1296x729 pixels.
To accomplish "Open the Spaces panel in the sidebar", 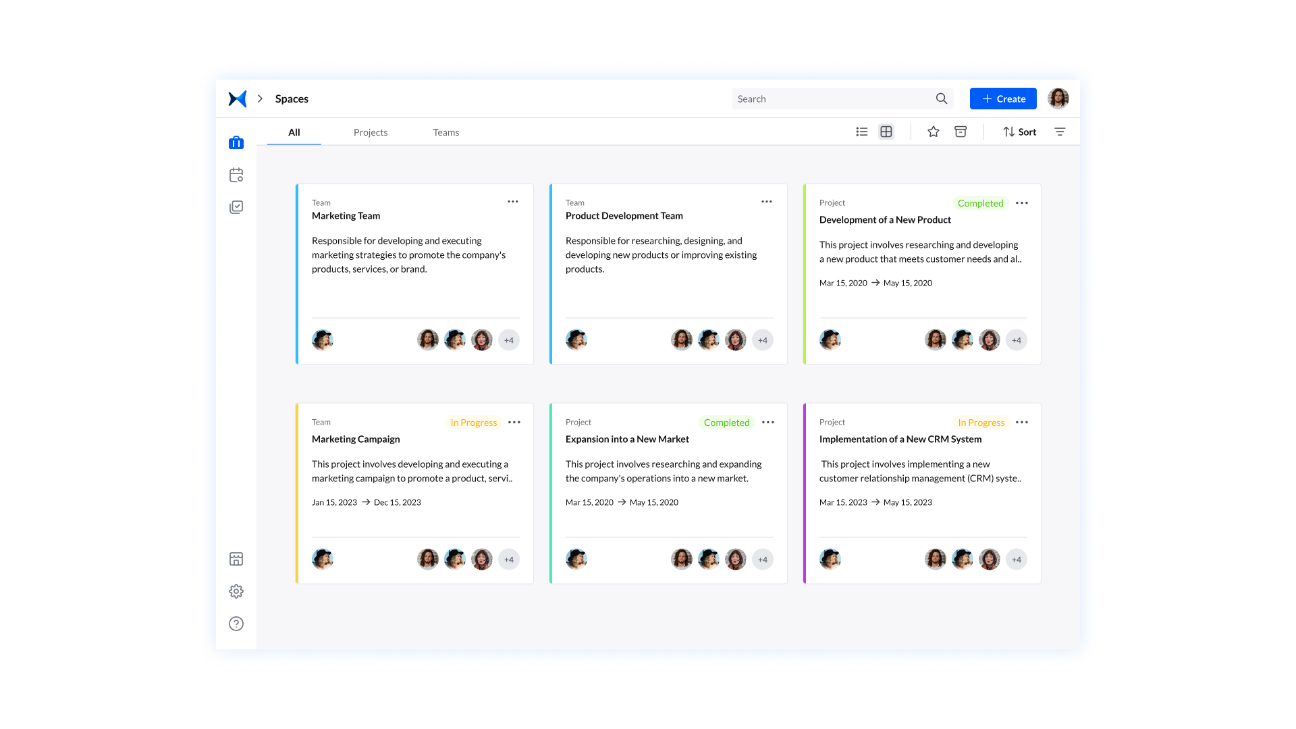I will click(236, 142).
